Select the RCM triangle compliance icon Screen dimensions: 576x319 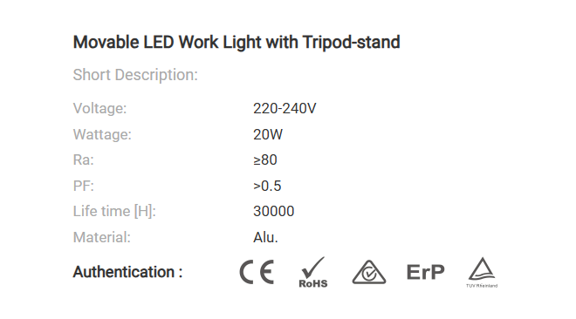[369, 272]
